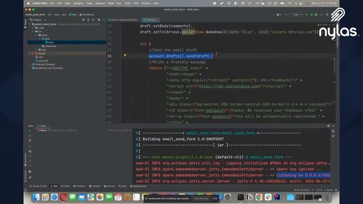Click Stop sharing in screen-share banner
The height and width of the screenshot is (204, 363).
pyautogui.click(x=201, y=198)
